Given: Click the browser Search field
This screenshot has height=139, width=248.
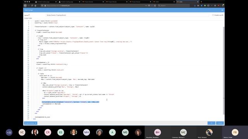Looking at the screenshot, I should point(174,5).
